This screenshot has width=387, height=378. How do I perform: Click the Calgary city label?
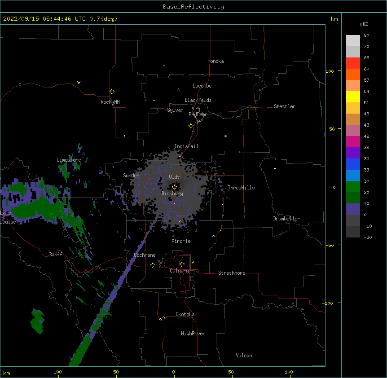179,271
